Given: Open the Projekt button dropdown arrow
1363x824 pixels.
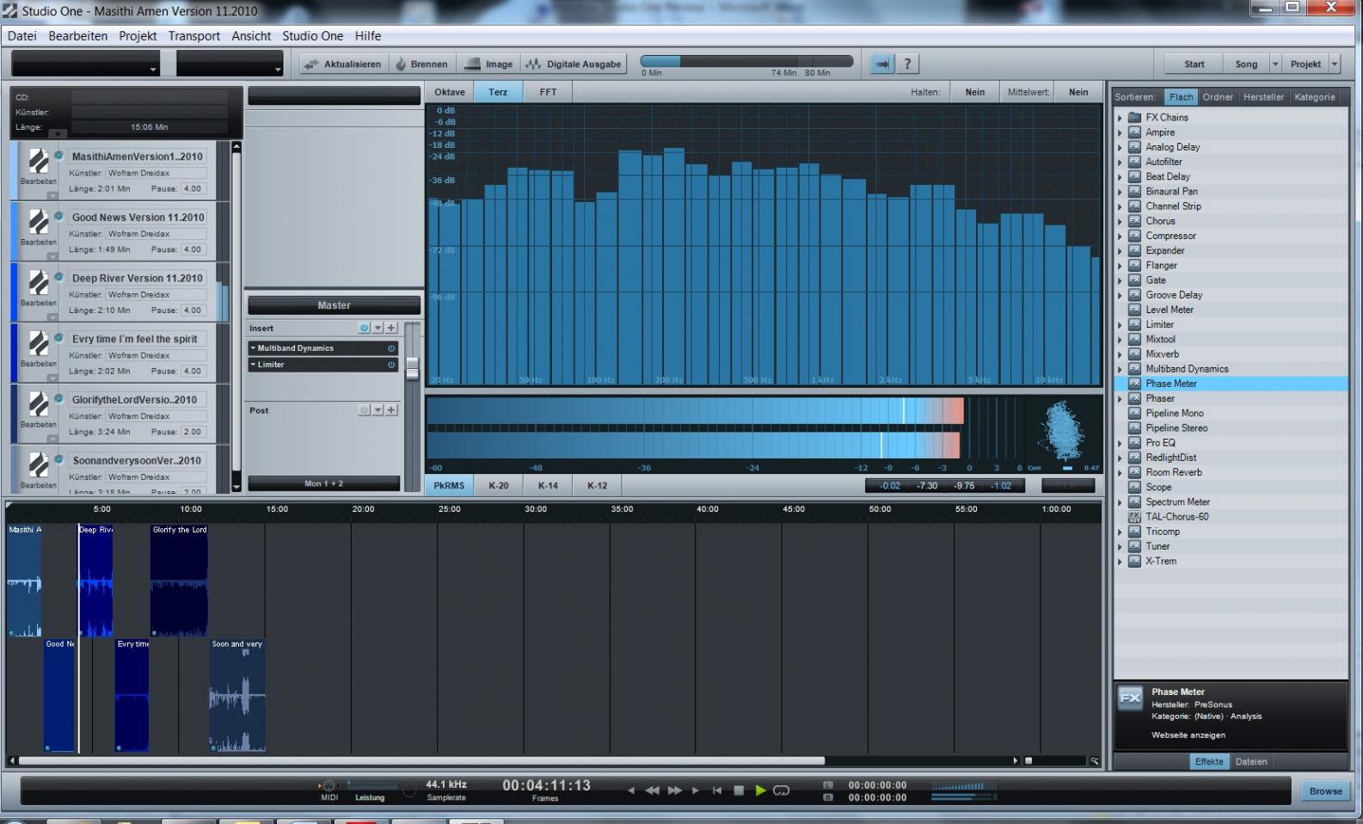Looking at the screenshot, I should (1335, 65).
